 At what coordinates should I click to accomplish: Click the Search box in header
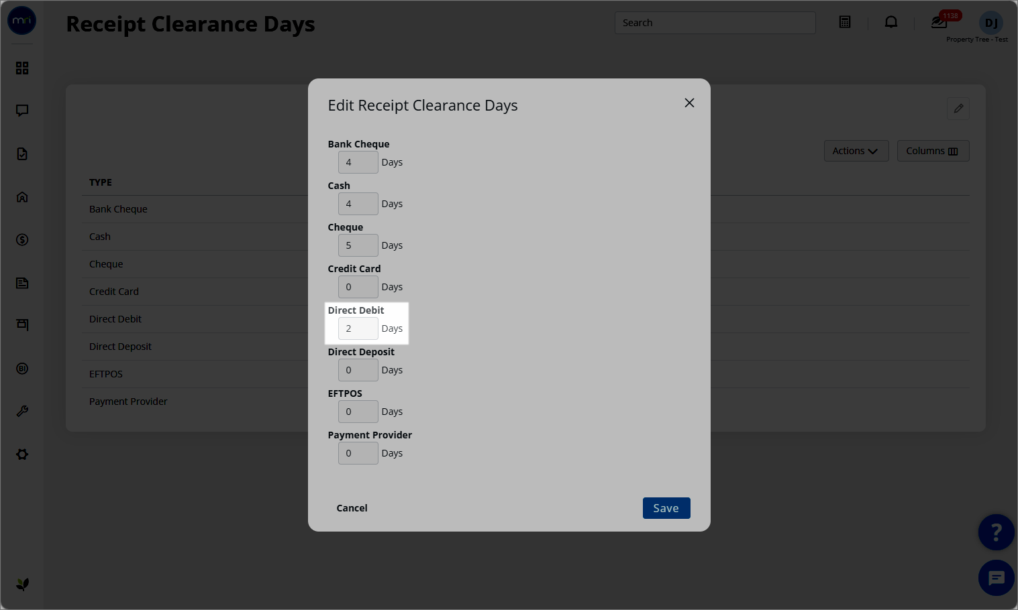click(715, 23)
